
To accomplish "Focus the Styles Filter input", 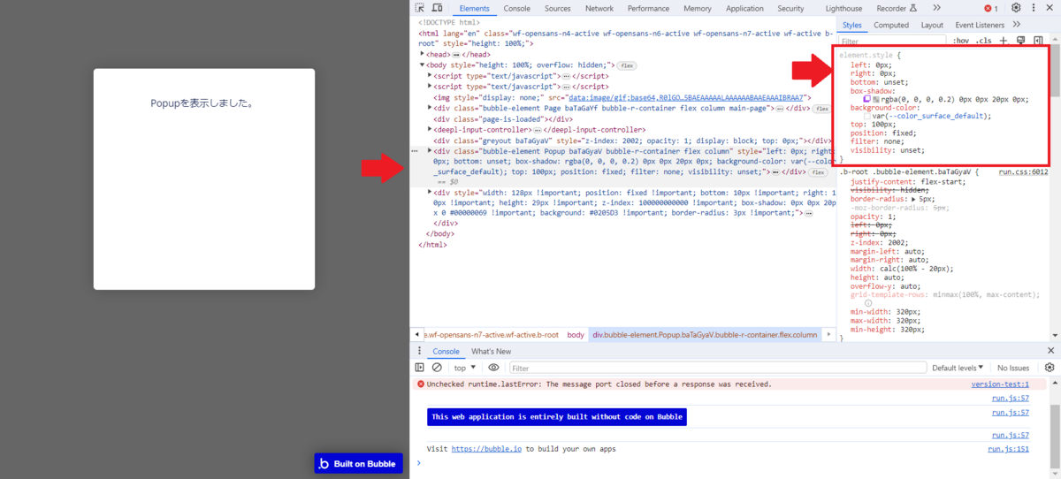I will [x=892, y=42].
